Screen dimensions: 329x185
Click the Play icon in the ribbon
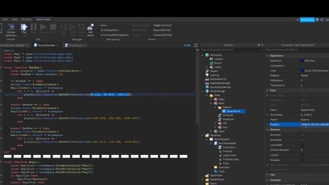click(x=24, y=27)
